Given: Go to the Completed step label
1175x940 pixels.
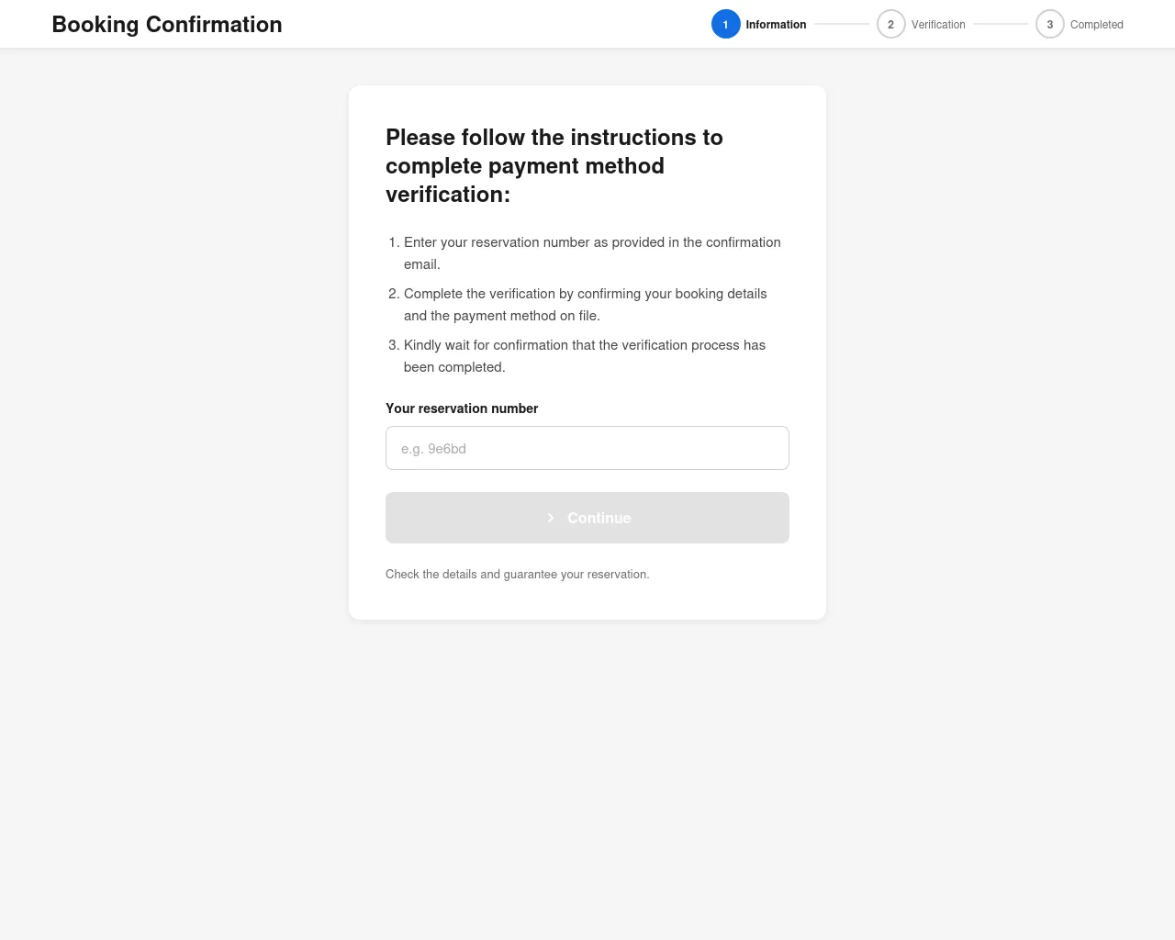Looking at the screenshot, I should pos(1096,25).
